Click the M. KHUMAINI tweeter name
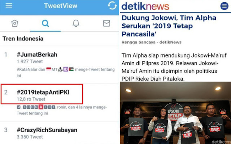The image size is (231, 144). (x=36, y=107)
